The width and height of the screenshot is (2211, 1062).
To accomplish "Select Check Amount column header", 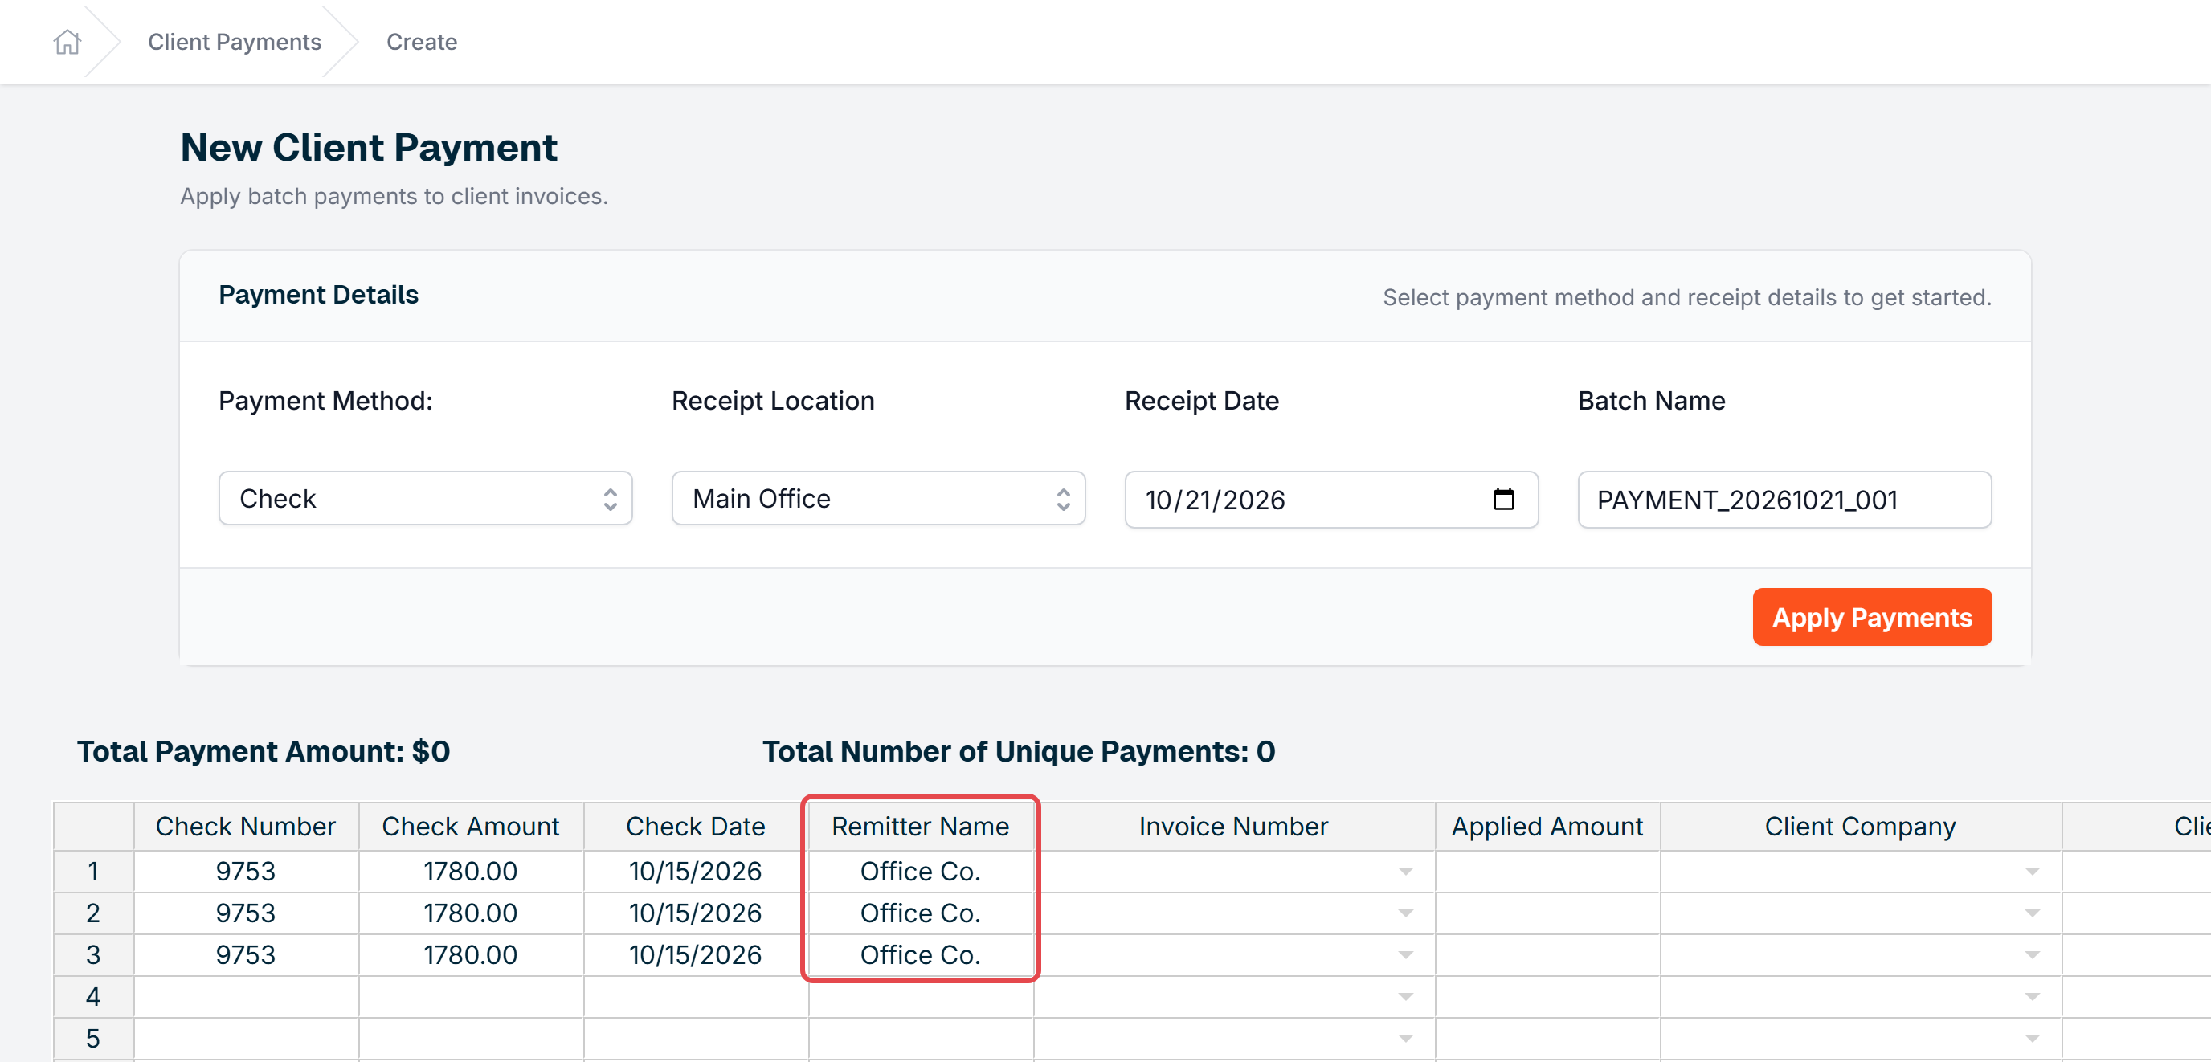I will click(470, 826).
